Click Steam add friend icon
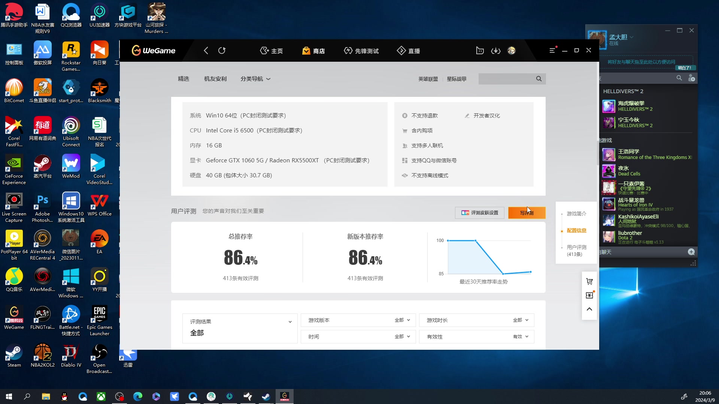The width and height of the screenshot is (719, 404). point(691,78)
